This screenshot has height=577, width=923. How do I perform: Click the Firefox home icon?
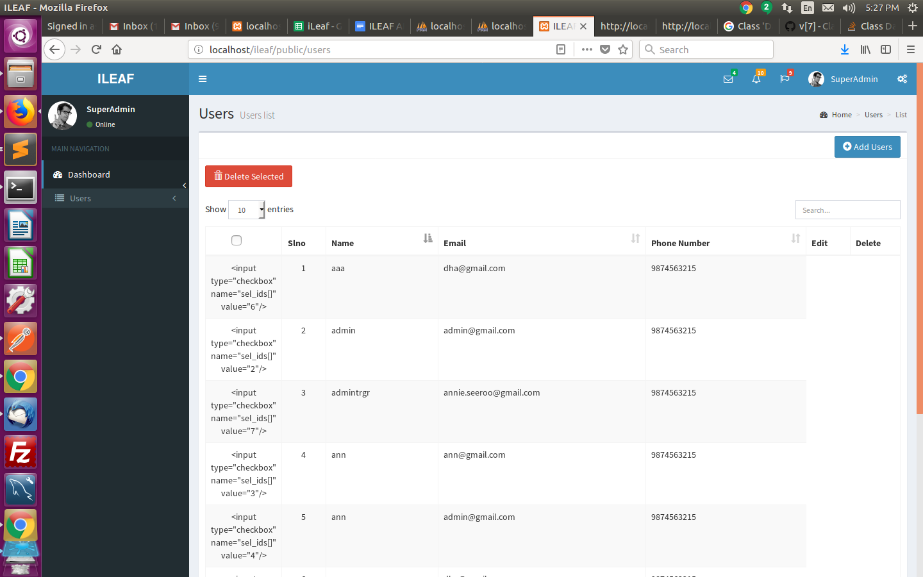(117, 49)
